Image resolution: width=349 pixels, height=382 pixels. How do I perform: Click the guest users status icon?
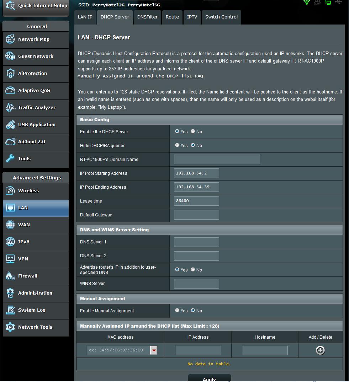pyautogui.click(x=317, y=2)
